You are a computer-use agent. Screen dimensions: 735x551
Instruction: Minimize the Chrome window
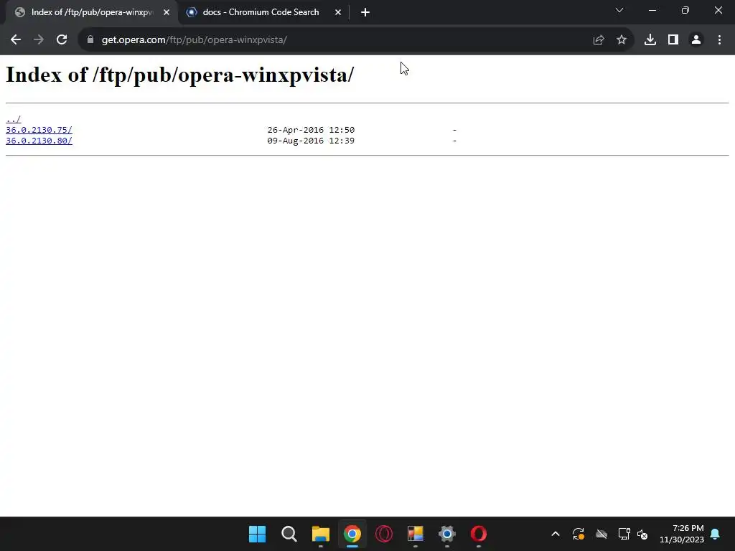pyautogui.click(x=652, y=10)
